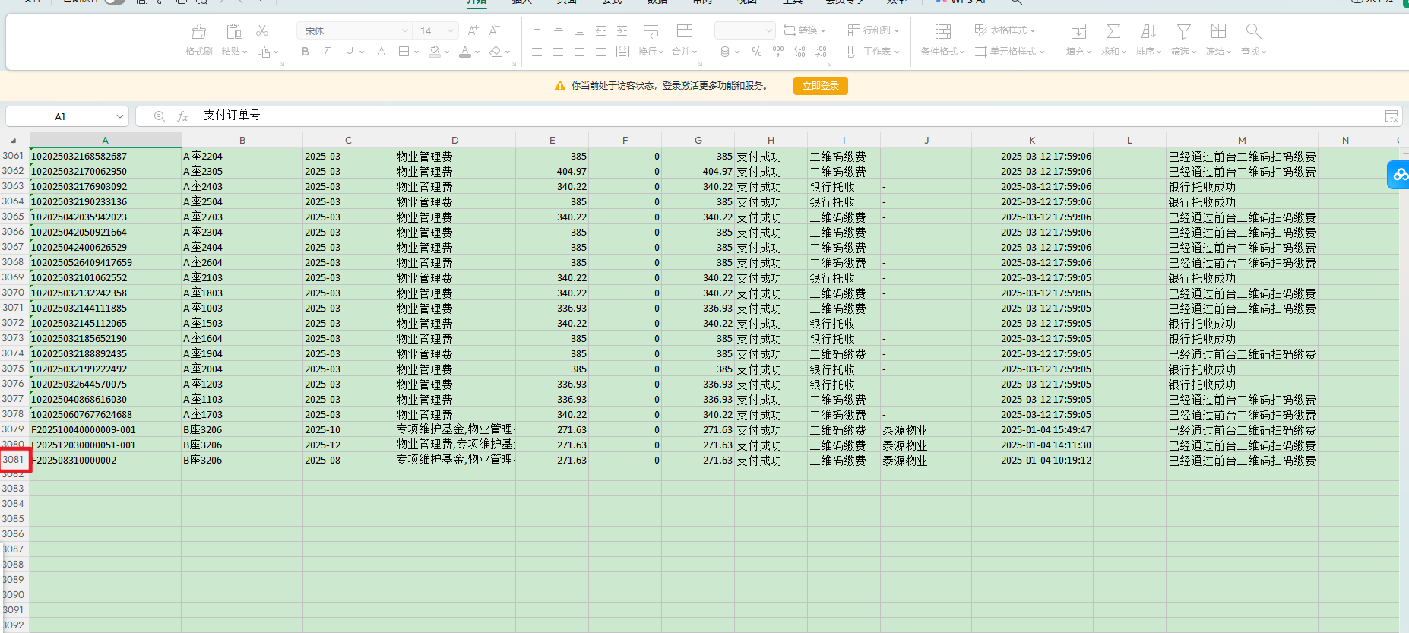Increase font size with A+ icon
Viewport: 1409px width, 633px height.
473,30
